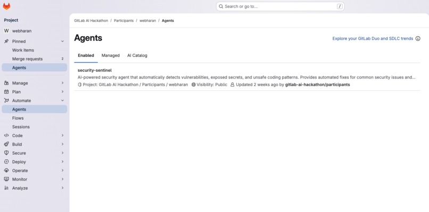This screenshot has height=212, width=429.
Task: Click the Pinned pin icon
Action: [x=6, y=41]
